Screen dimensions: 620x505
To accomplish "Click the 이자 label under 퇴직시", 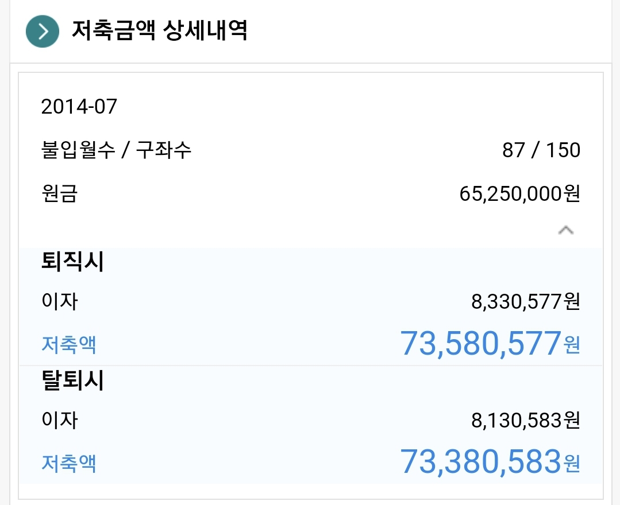I will pyautogui.click(x=59, y=301).
